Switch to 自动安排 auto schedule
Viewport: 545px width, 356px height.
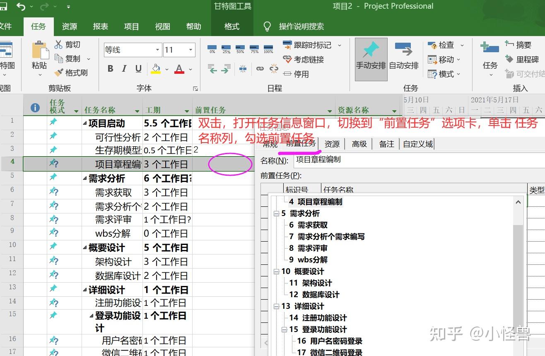pyautogui.click(x=404, y=59)
